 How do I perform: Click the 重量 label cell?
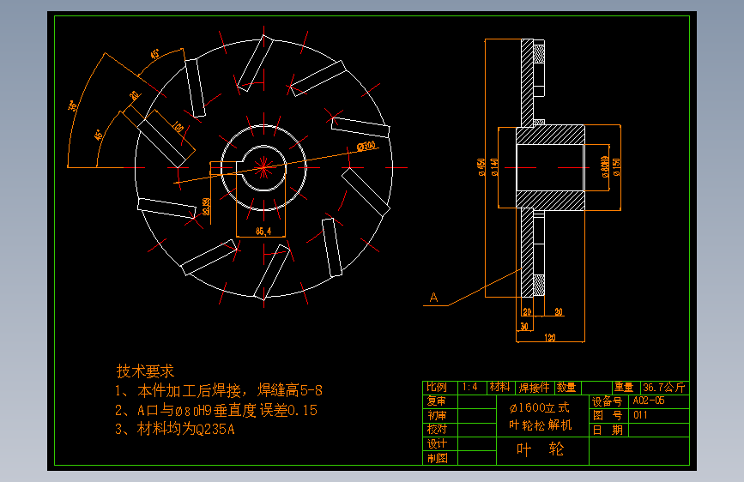click(625, 388)
